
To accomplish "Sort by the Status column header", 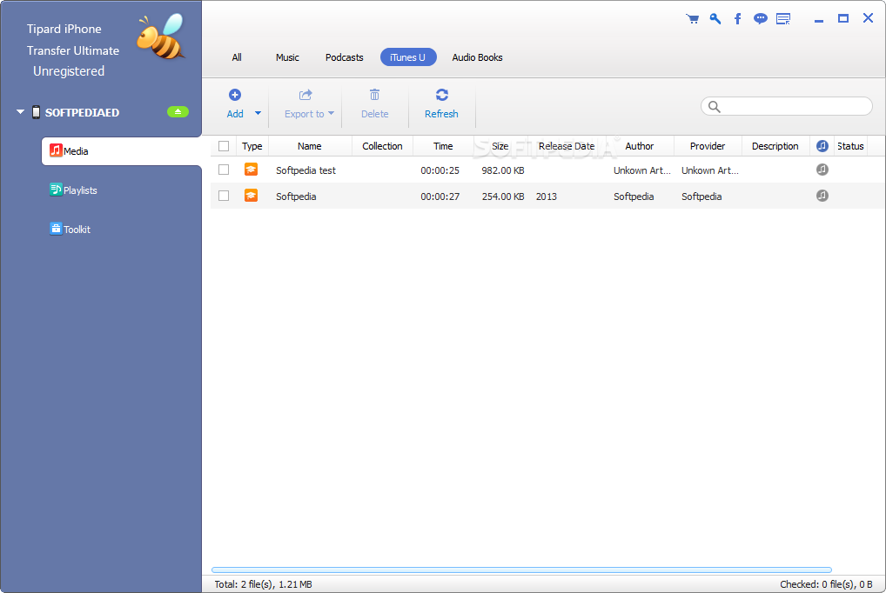I will click(850, 146).
